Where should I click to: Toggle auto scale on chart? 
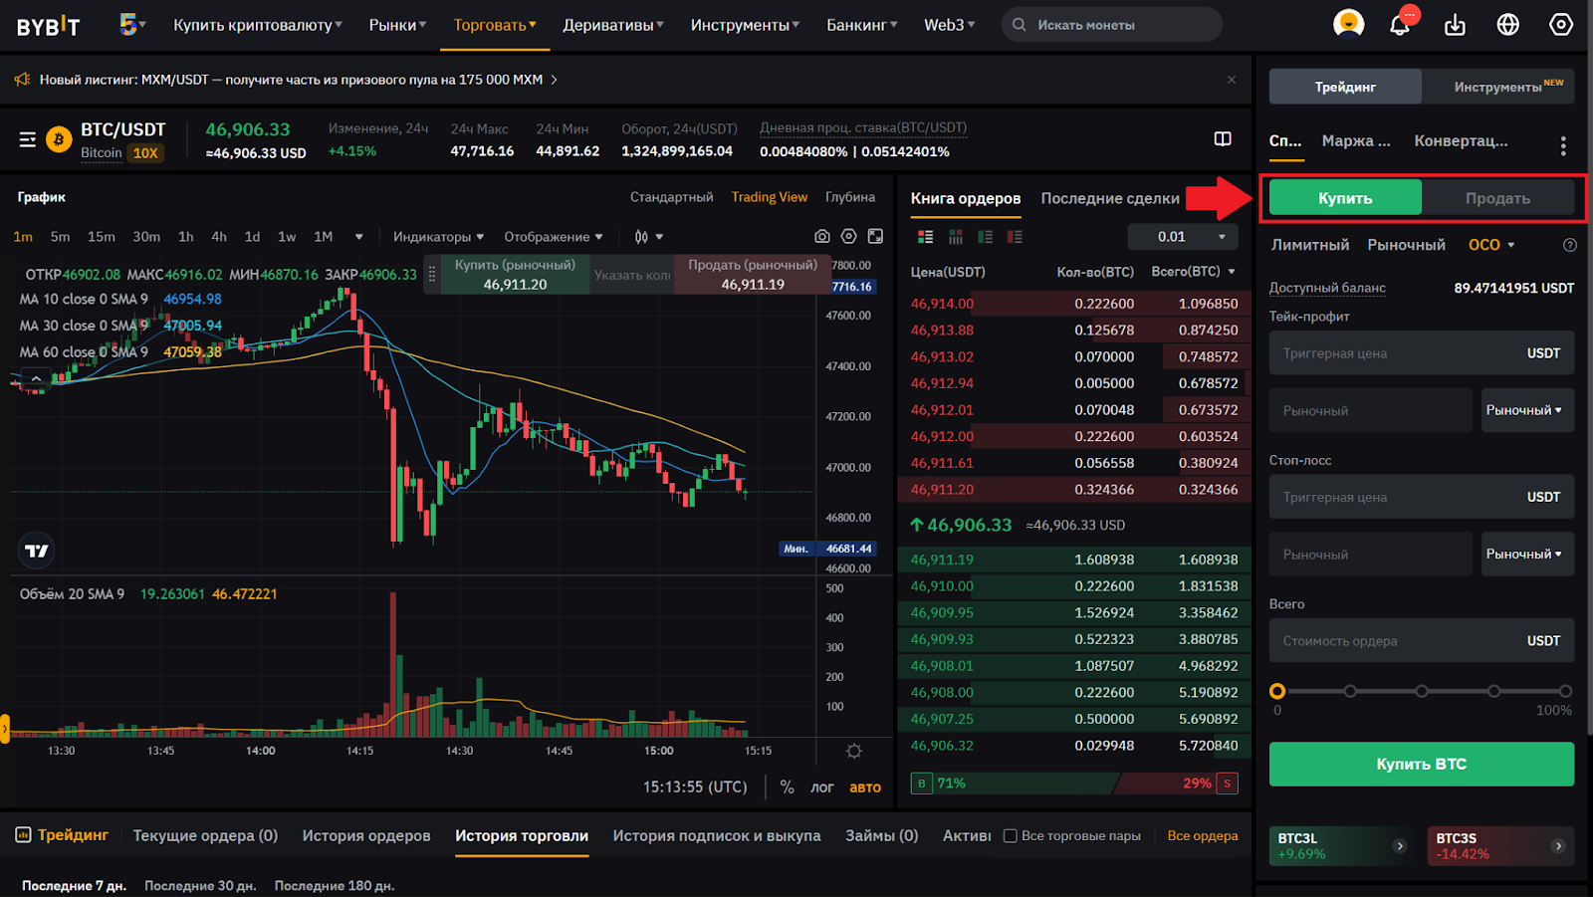coord(865,786)
